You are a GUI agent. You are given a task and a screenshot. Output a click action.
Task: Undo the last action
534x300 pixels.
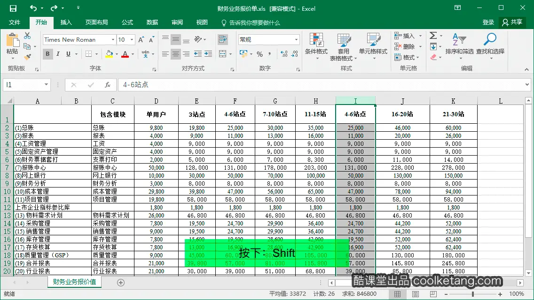(x=33, y=8)
